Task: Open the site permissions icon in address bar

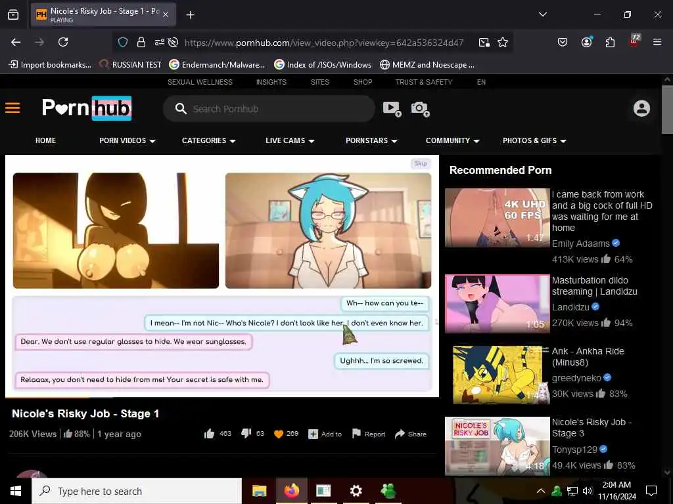Action: click(159, 42)
